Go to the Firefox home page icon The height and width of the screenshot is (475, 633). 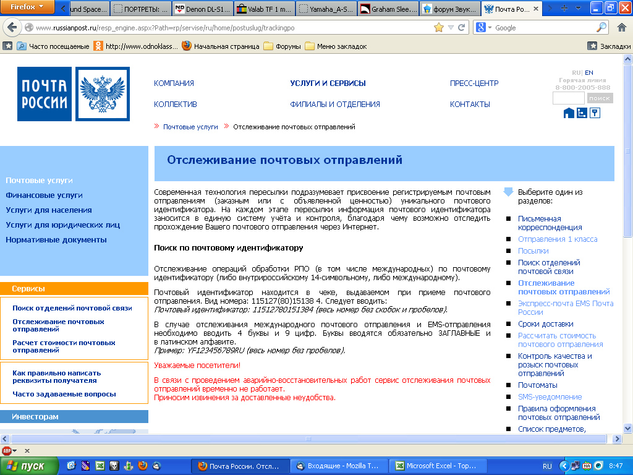click(x=621, y=28)
